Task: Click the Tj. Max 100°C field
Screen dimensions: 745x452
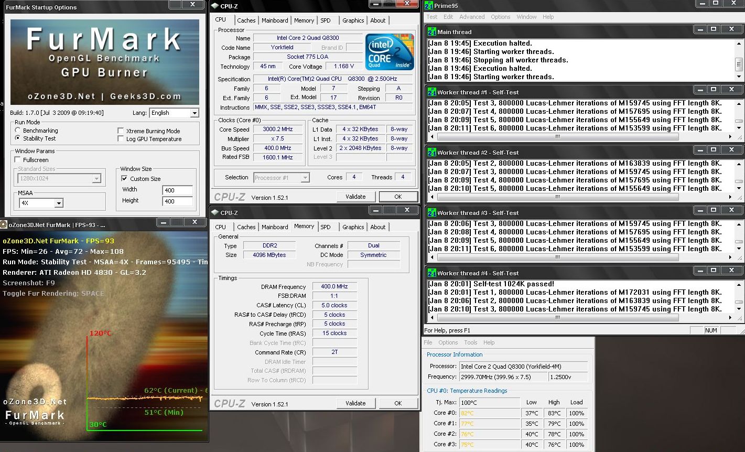Action: tap(490, 402)
